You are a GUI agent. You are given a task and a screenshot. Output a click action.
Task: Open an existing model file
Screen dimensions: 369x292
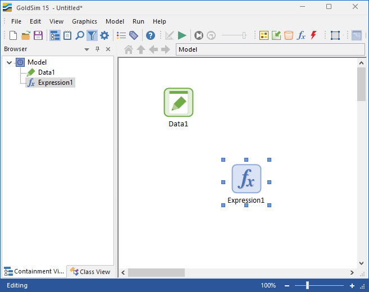26,35
